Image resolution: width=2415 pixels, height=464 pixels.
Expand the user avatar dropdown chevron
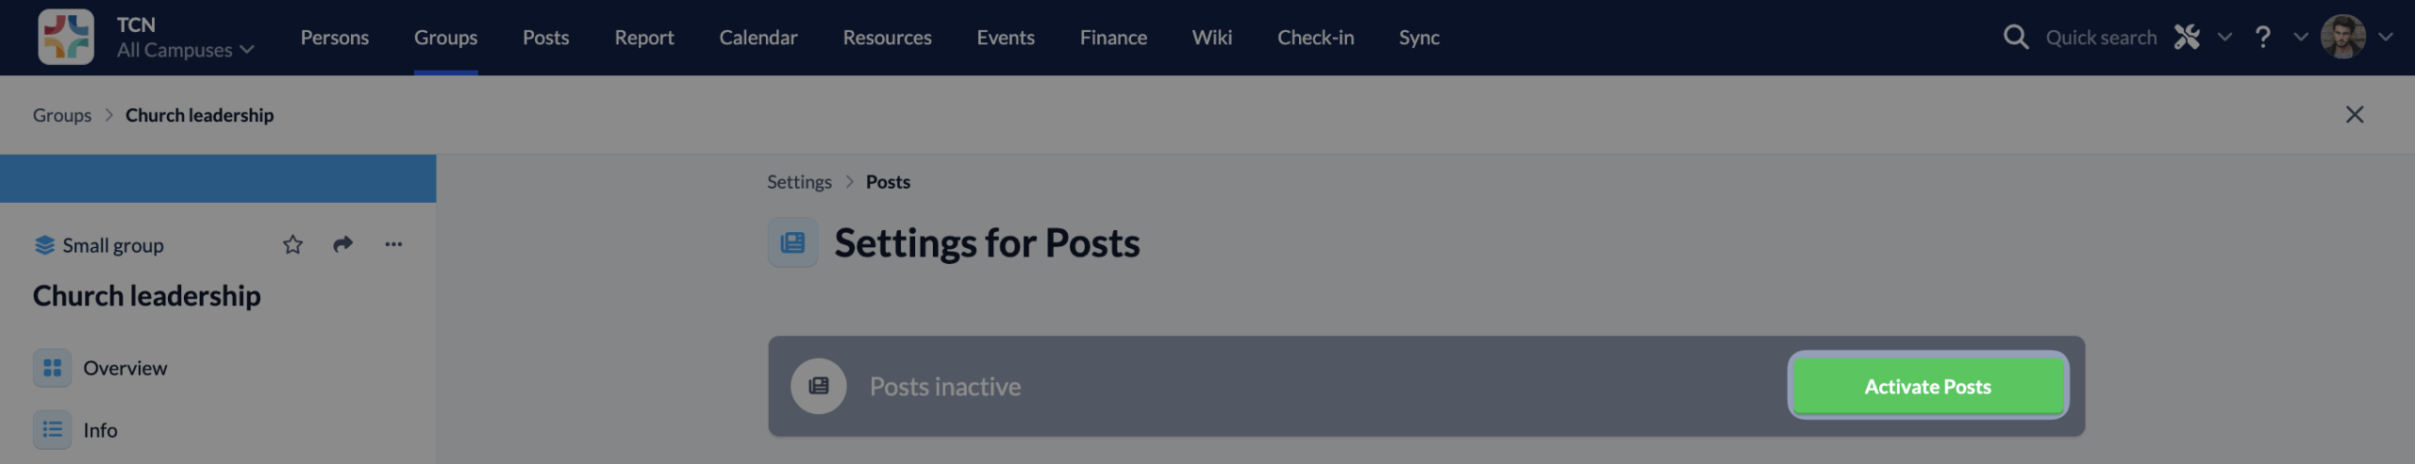tap(2386, 37)
